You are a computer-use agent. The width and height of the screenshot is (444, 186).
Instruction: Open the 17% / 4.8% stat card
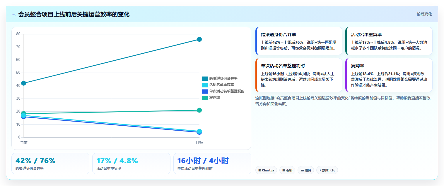coord(131,164)
